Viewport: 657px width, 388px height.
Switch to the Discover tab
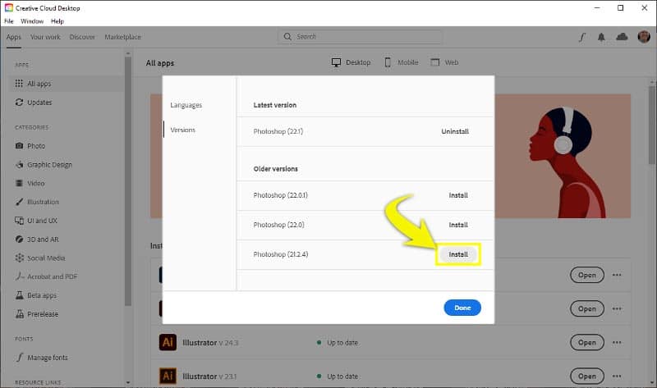(82, 37)
